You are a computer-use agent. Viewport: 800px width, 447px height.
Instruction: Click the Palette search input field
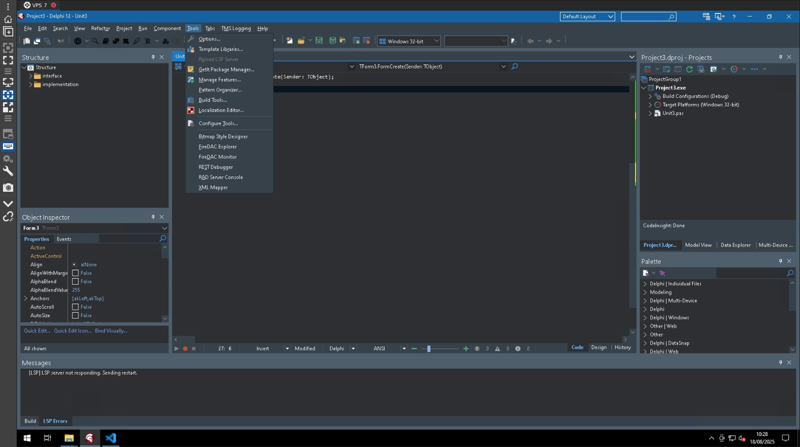point(751,273)
